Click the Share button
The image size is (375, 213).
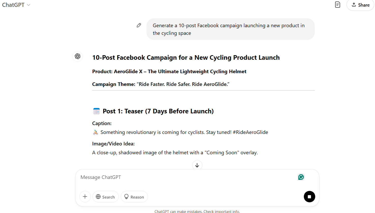360,5
